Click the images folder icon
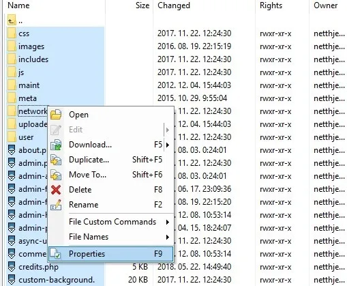This screenshot has height=286, width=347. (x=12, y=46)
